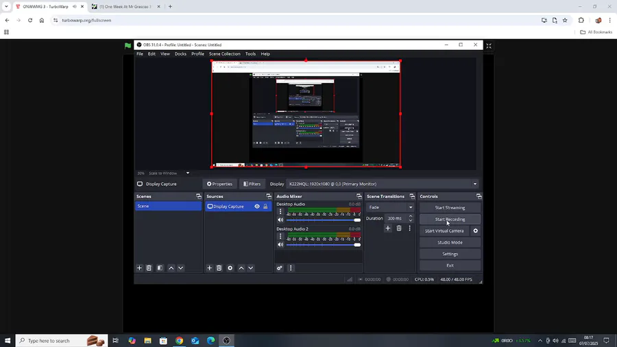Remove the selected source with the trash icon
The image size is (617, 347).
[219, 268]
